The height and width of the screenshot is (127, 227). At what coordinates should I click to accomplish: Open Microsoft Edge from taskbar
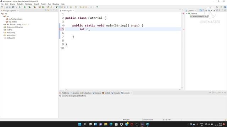(111, 124)
